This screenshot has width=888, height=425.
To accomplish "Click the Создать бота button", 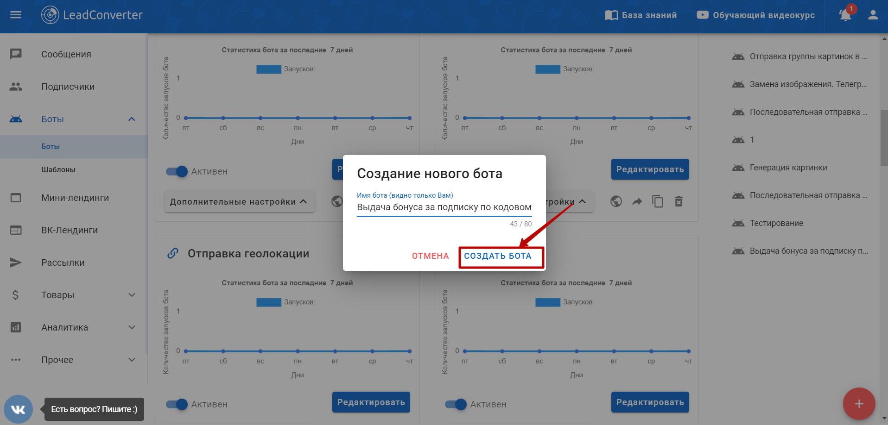I will (x=497, y=256).
